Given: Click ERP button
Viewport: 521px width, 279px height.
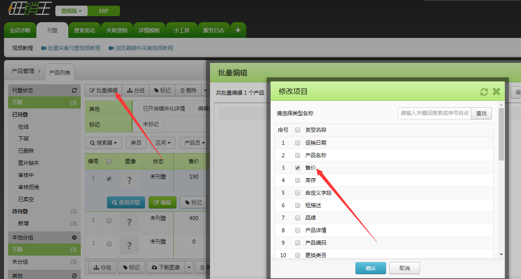Looking at the screenshot, I should click(x=104, y=11).
